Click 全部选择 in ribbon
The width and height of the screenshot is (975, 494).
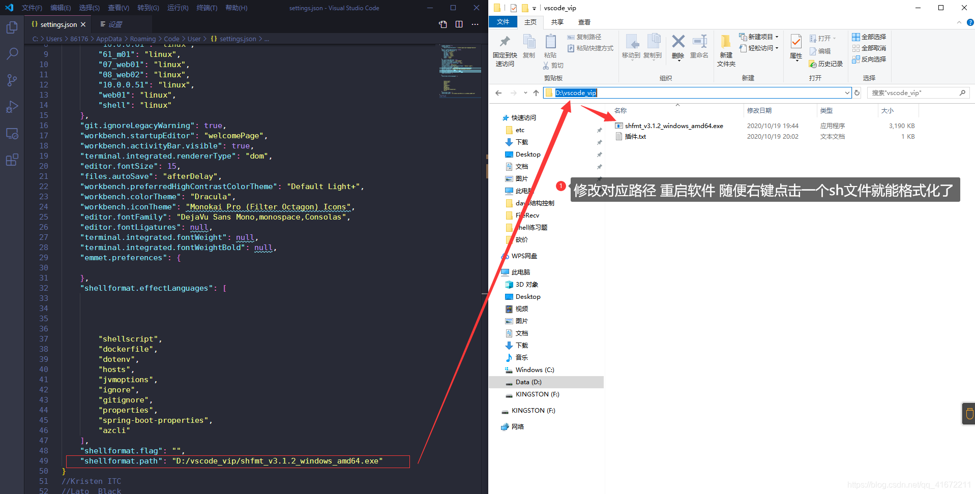[869, 37]
